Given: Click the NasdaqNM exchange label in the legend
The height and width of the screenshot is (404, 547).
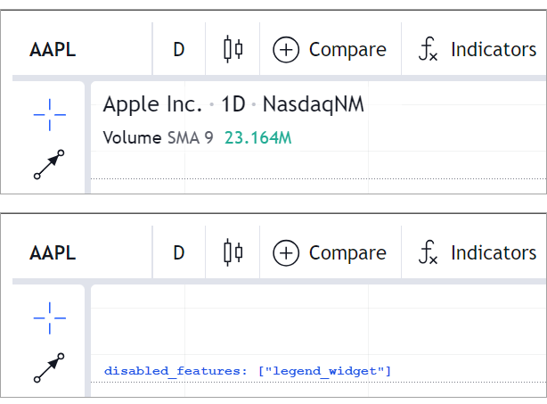Looking at the screenshot, I should coord(314,104).
